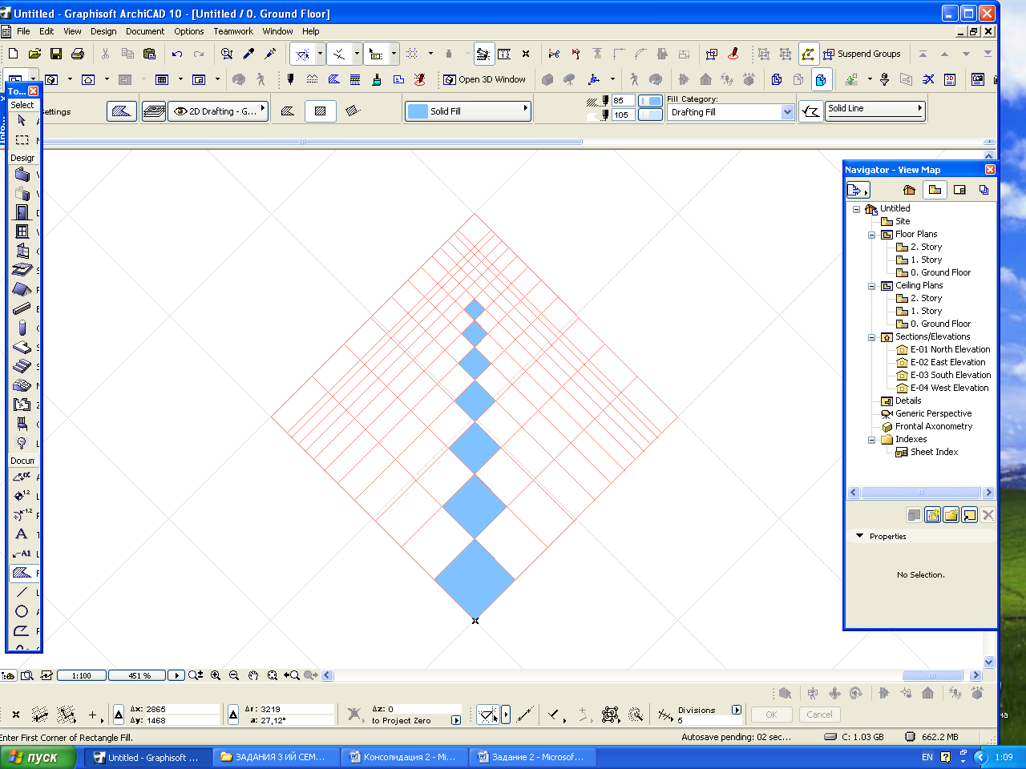Open Project Chooser in the Navigator
The image size is (1026, 769).
tap(857, 190)
